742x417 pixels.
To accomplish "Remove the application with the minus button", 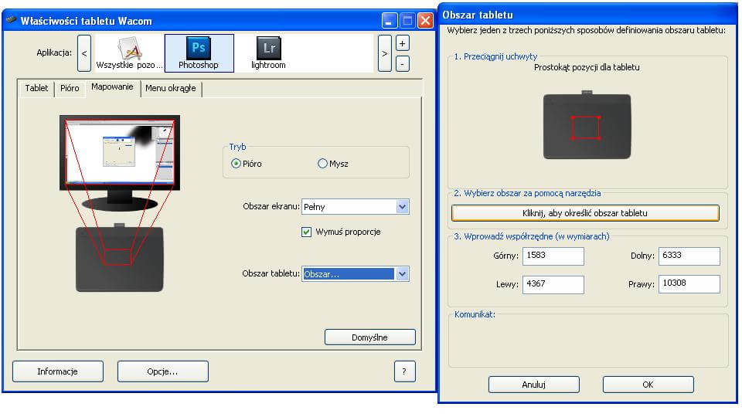I will coord(402,63).
